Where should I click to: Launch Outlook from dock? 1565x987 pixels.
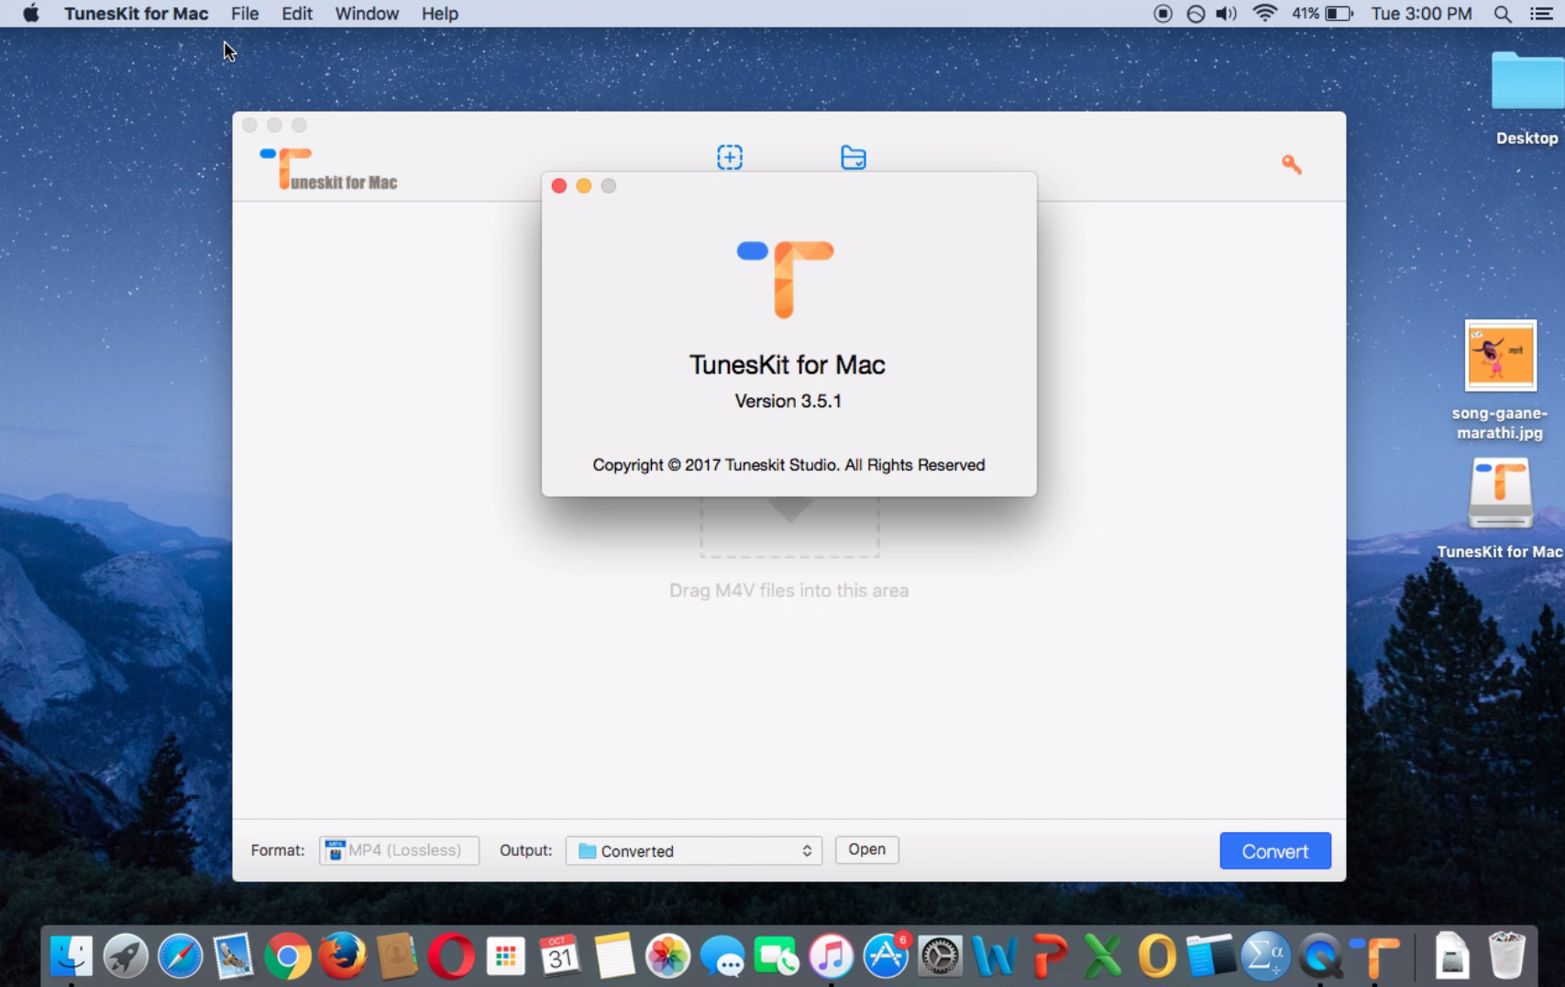pos(1157,956)
